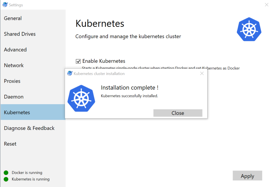The width and height of the screenshot is (272, 187).
Task: Click the Docker whale icon in the dialog title bar
Action: [70, 74]
